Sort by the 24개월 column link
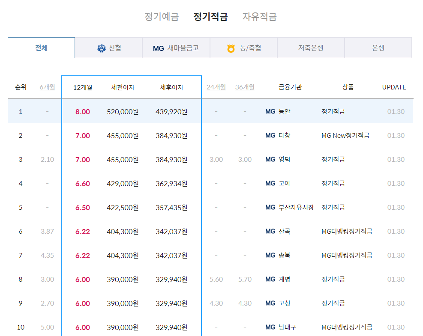 pos(216,87)
